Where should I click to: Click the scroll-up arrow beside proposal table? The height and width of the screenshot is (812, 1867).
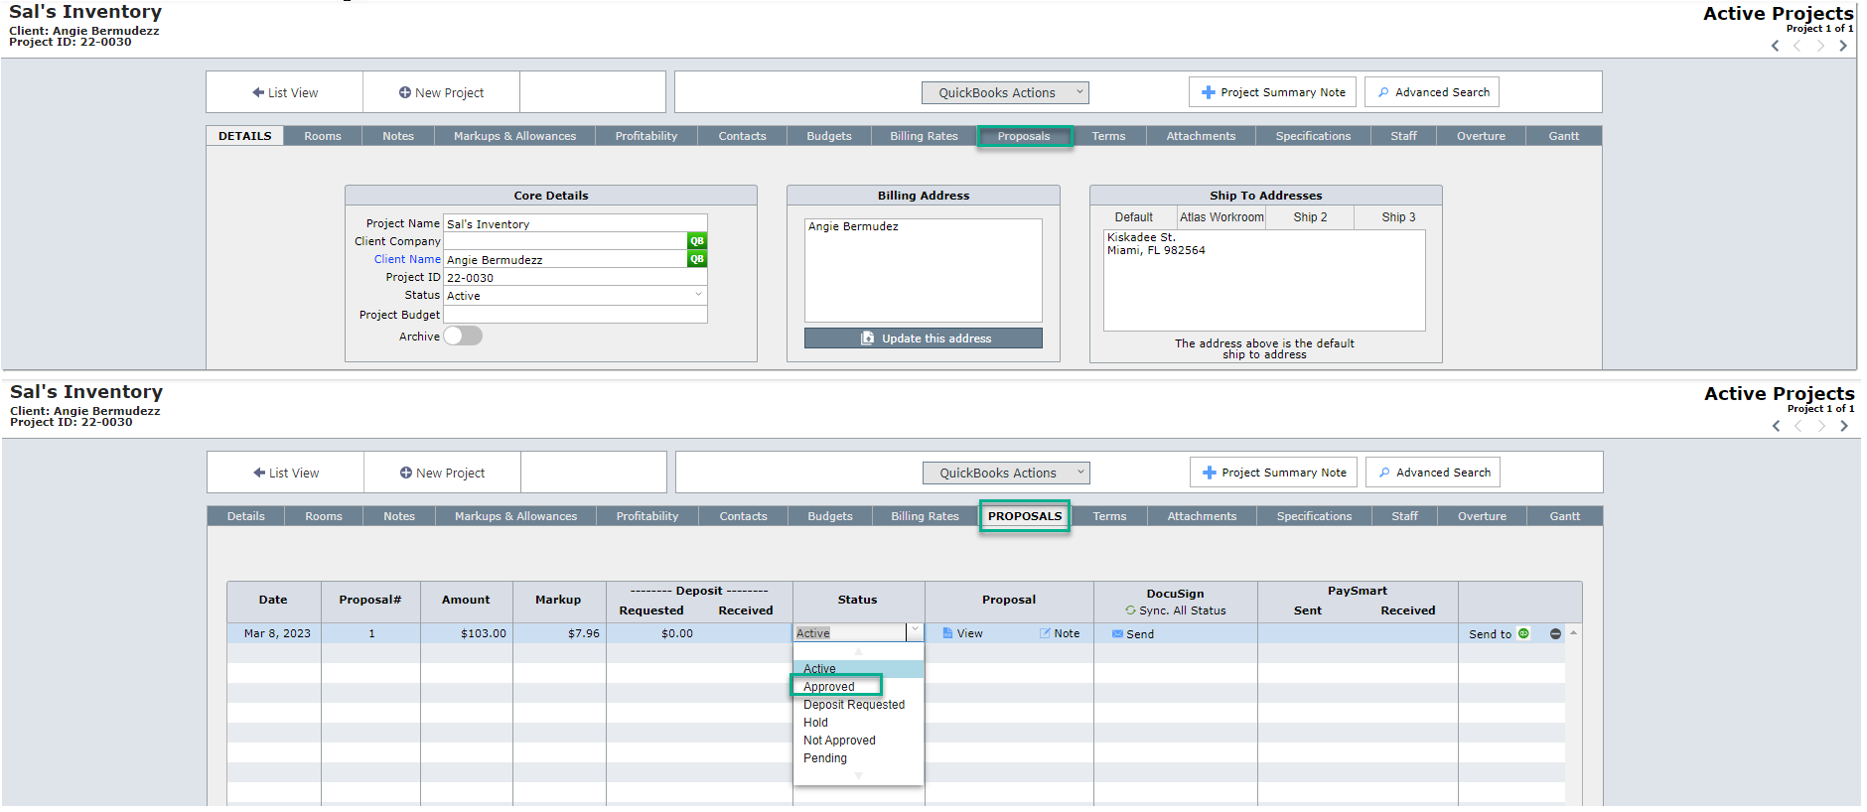(1573, 632)
